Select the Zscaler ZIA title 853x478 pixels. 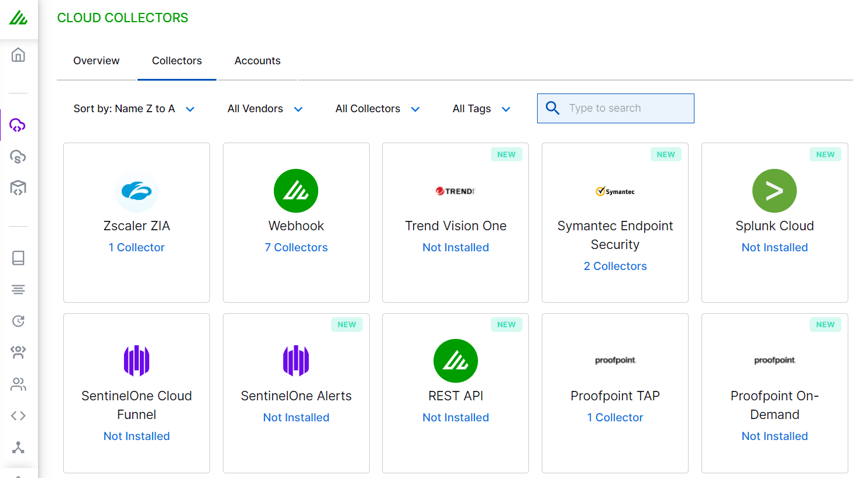pyautogui.click(x=136, y=226)
